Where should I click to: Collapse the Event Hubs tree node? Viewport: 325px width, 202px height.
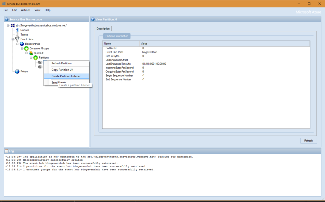(x=13, y=39)
